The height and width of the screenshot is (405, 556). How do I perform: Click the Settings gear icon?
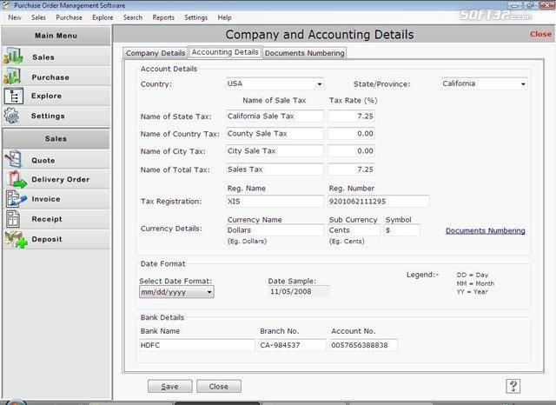[11, 116]
